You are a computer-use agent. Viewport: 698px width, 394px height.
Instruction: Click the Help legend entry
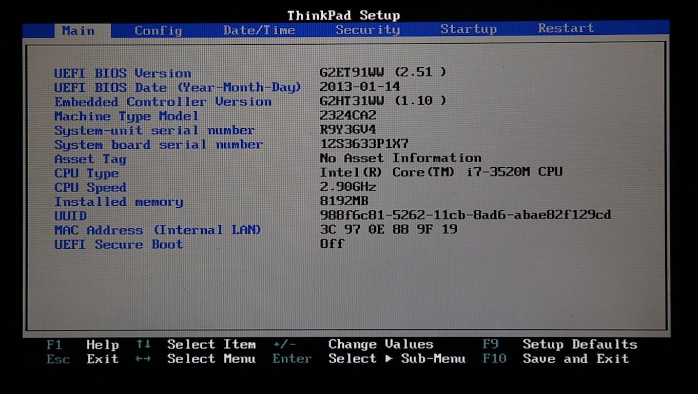pyautogui.click(x=103, y=345)
